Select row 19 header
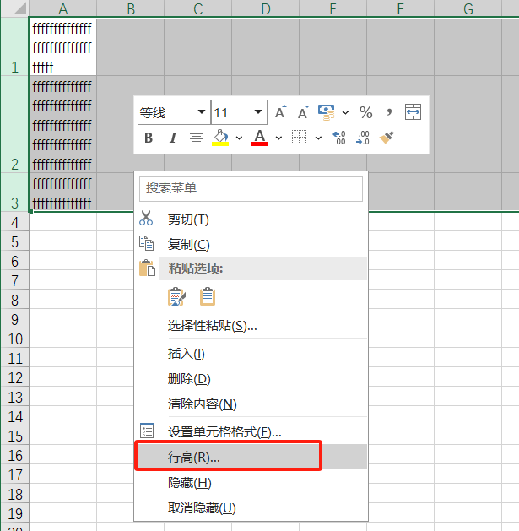 14,514
